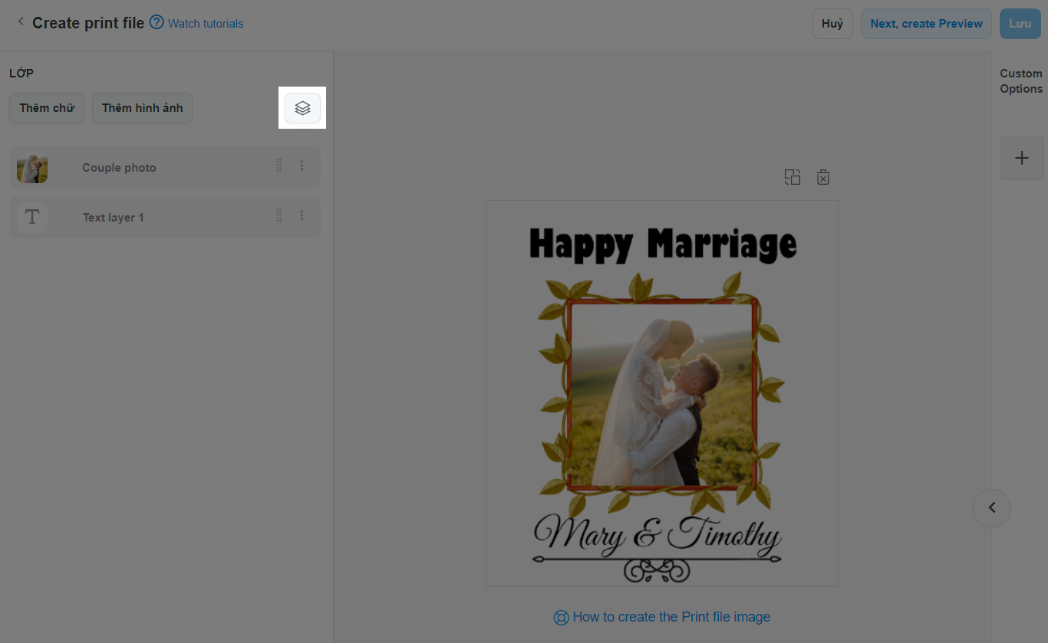Open the Watch tutorials link
Screen dimensions: 1048x643
click(x=206, y=24)
